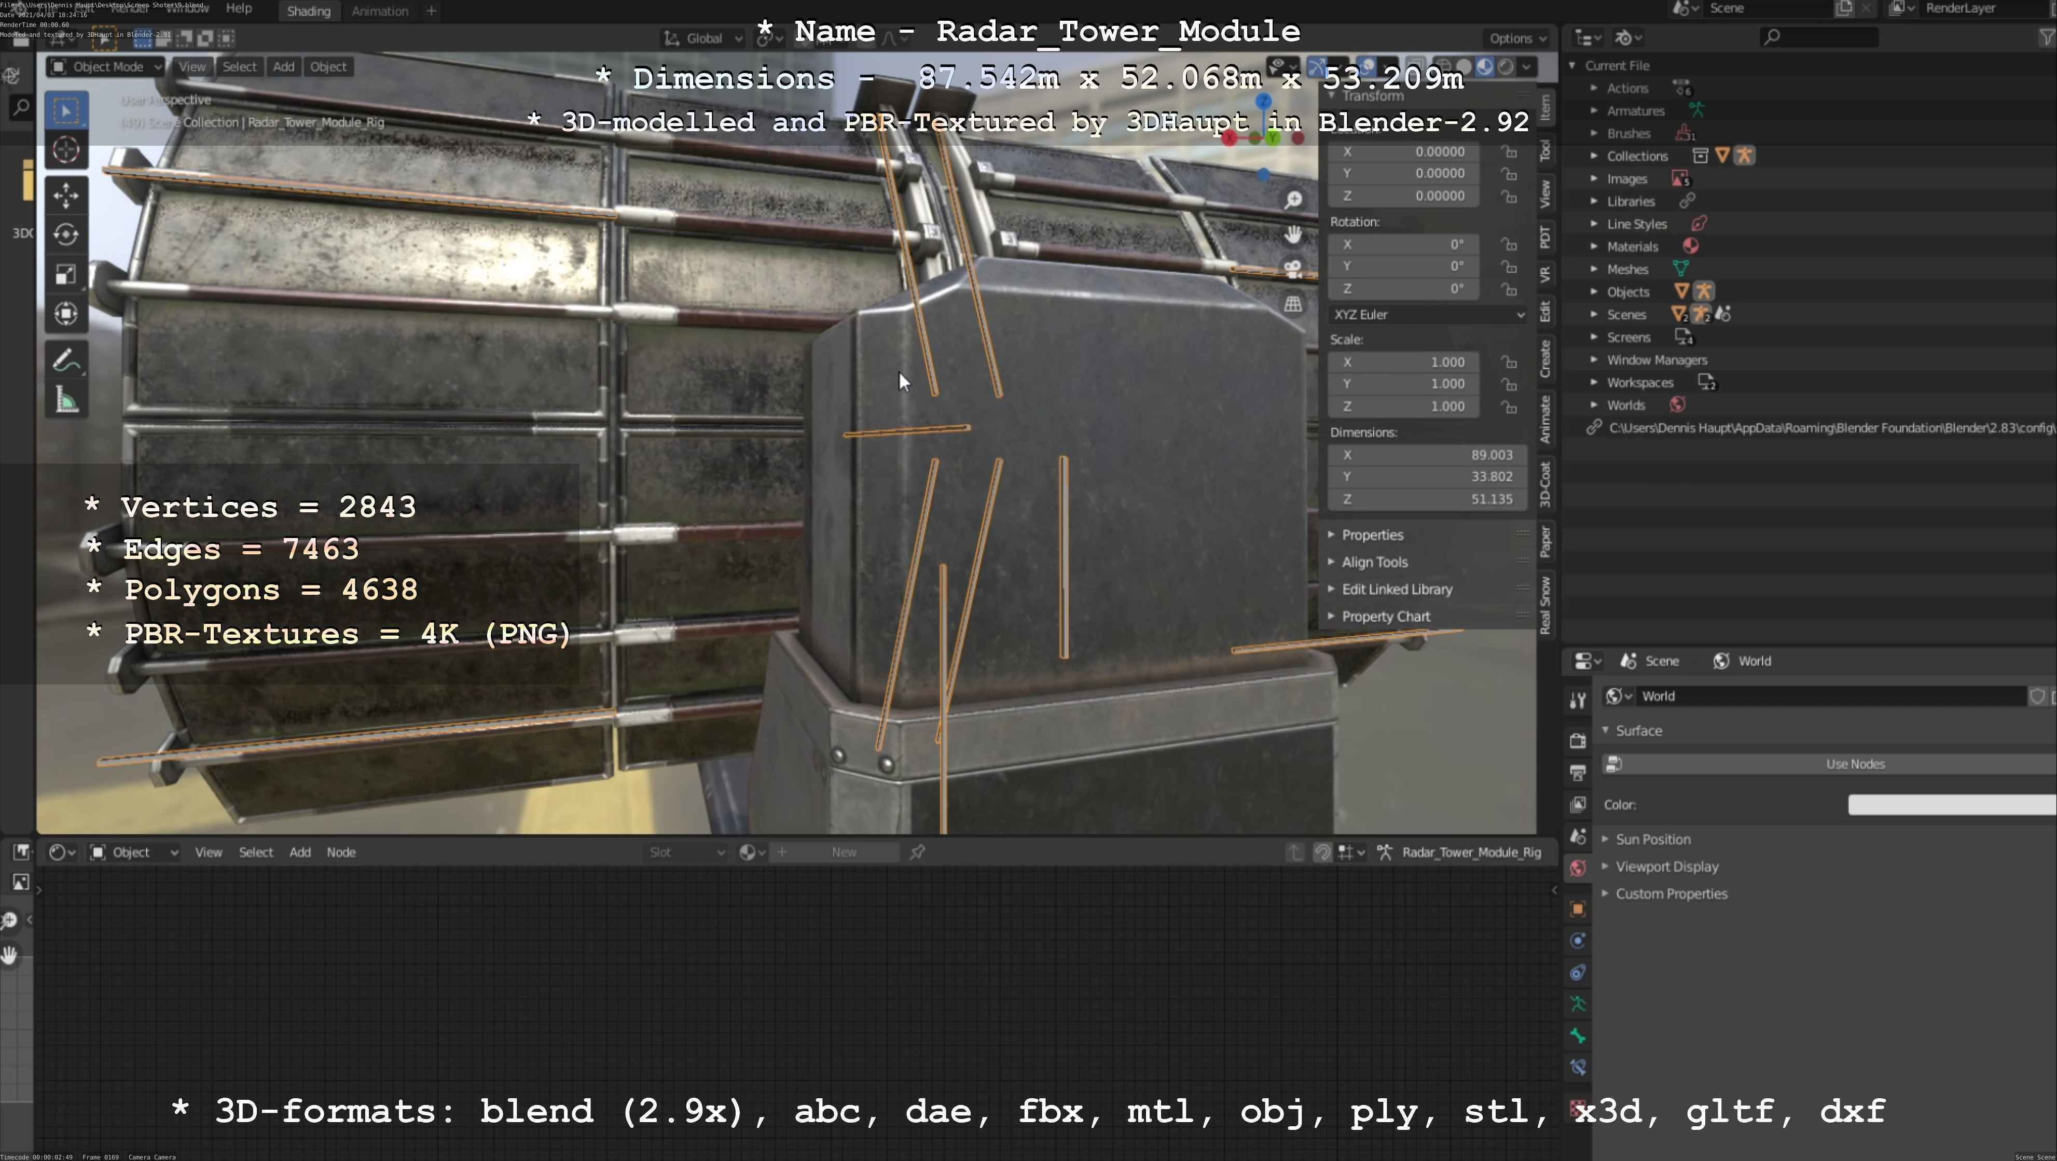Expand the Align Tools panel

click(1374, 562)
